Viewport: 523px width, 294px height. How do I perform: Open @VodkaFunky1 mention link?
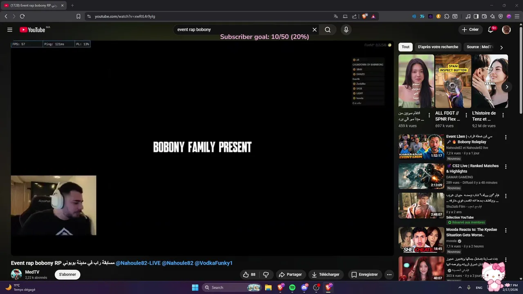pyautogui.click(x=213, y=263)
